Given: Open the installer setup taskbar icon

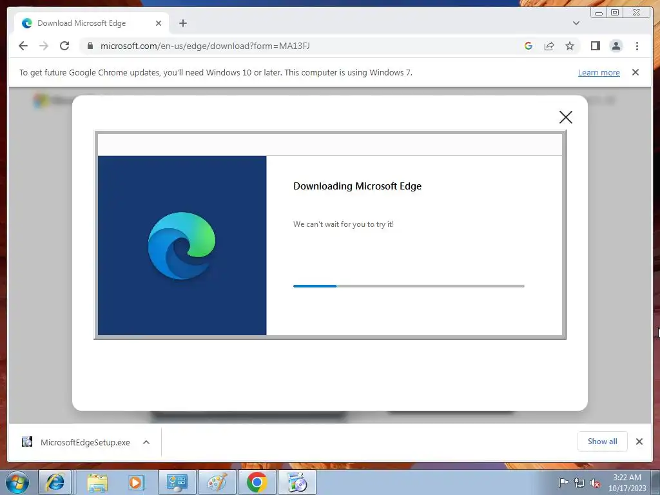Looking at the screenshot, I should [x=297, y=482].
